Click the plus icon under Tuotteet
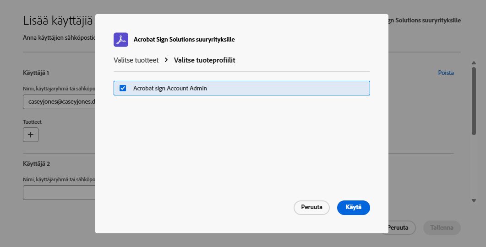Screen dimensions: 486x247 [x=31, y=135]
